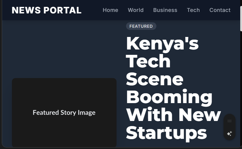Click the word Booming in the headline
The image size is (242, 149).
click(x=169, y=97)
